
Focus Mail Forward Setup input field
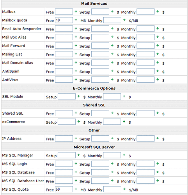click(100, 46)
